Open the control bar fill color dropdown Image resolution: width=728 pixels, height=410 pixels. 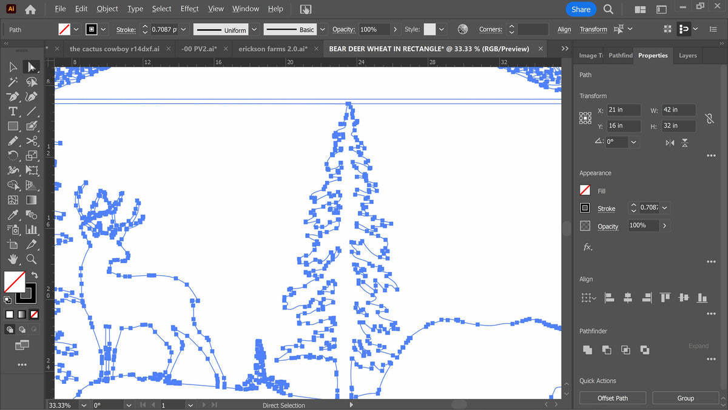[76, 29]
